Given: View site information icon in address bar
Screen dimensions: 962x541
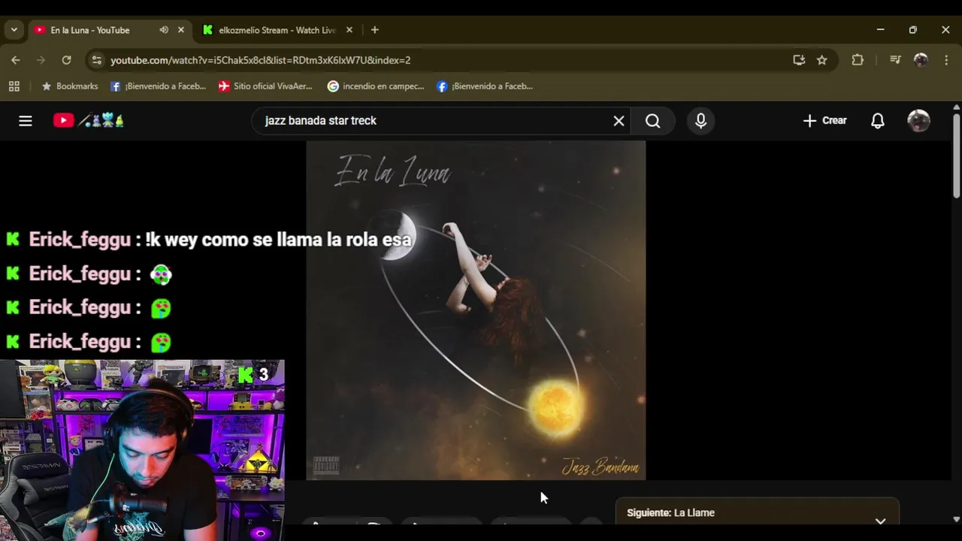Looking at the screenshot, I should (x=96, y=60).
